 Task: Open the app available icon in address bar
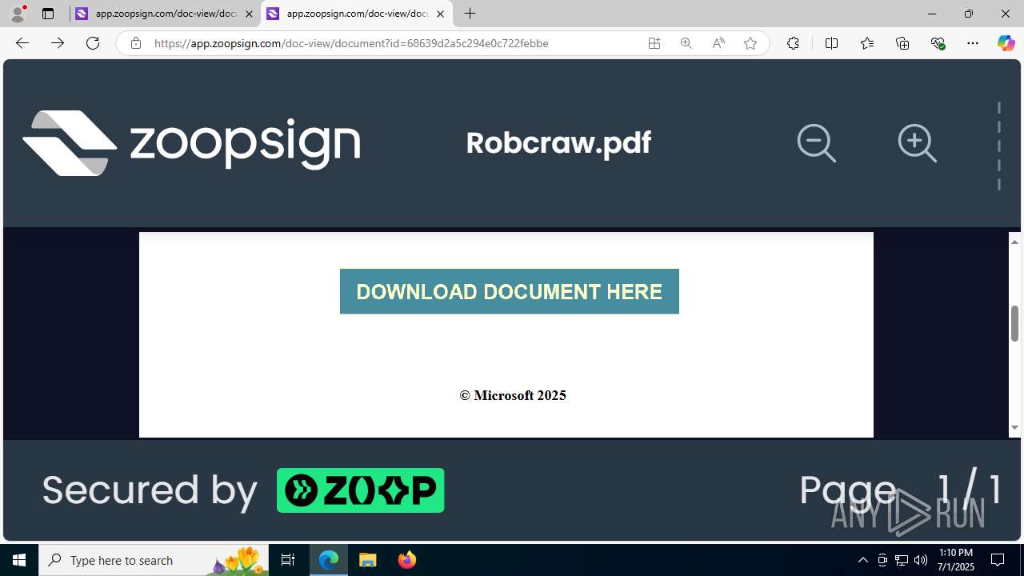click(x=654, y=43)
